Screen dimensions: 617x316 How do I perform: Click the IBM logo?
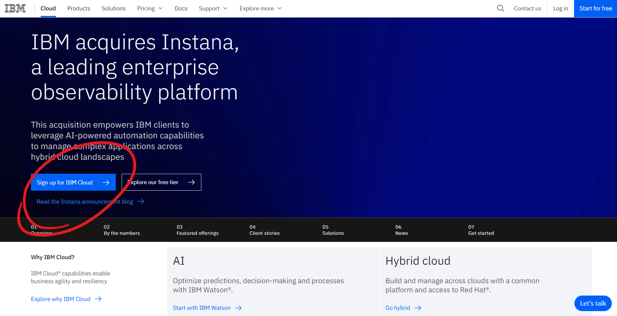click(x=15, y=8)
